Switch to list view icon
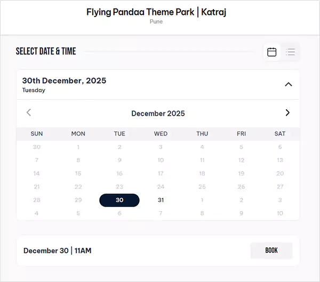 click(291, 52)
